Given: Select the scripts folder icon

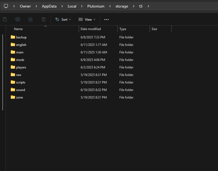Looking at the screenshot, I should (x=13, y=82).
